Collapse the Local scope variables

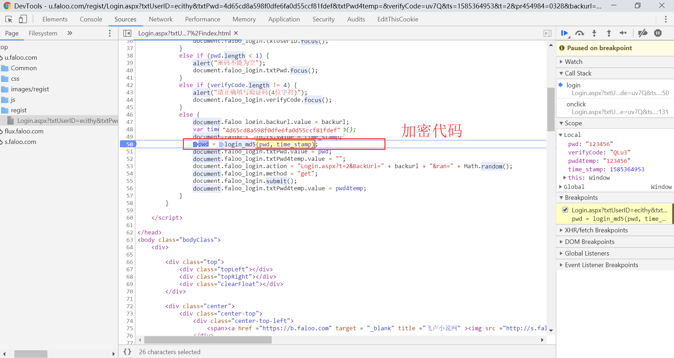coord(561,135)
